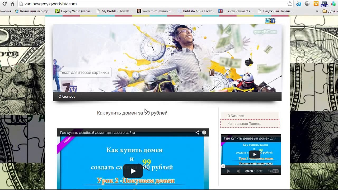Select the 'О бизнесе' tab in dark navigation bar

point(67,97)
